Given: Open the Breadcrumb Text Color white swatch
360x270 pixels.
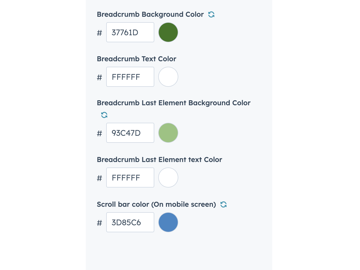Looking at the screenshot, I should (x=168, y=77).
